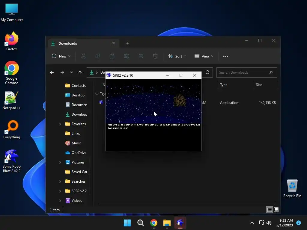Click the clock and date on taskbar
The image size is (307, 230).
click(x=285, y=223)
